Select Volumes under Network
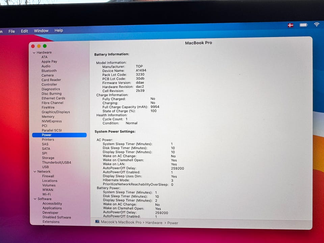This screenshot has width=324, height=243. pos(49,185)
